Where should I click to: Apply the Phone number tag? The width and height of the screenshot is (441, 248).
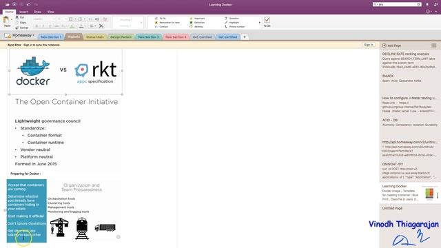(x=234, y=27)
